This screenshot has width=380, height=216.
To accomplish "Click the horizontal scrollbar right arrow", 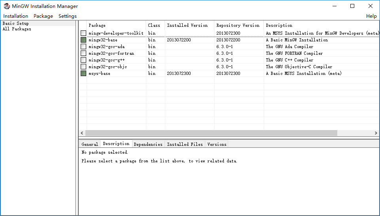I will (x=376, y=133).
